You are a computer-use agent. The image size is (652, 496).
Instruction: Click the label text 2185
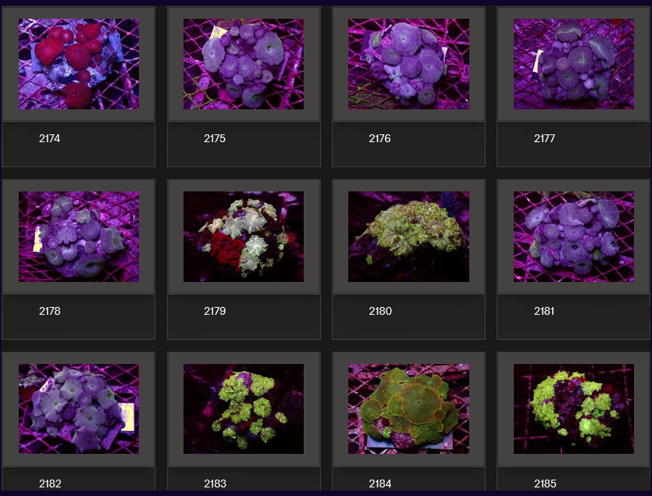545,484
